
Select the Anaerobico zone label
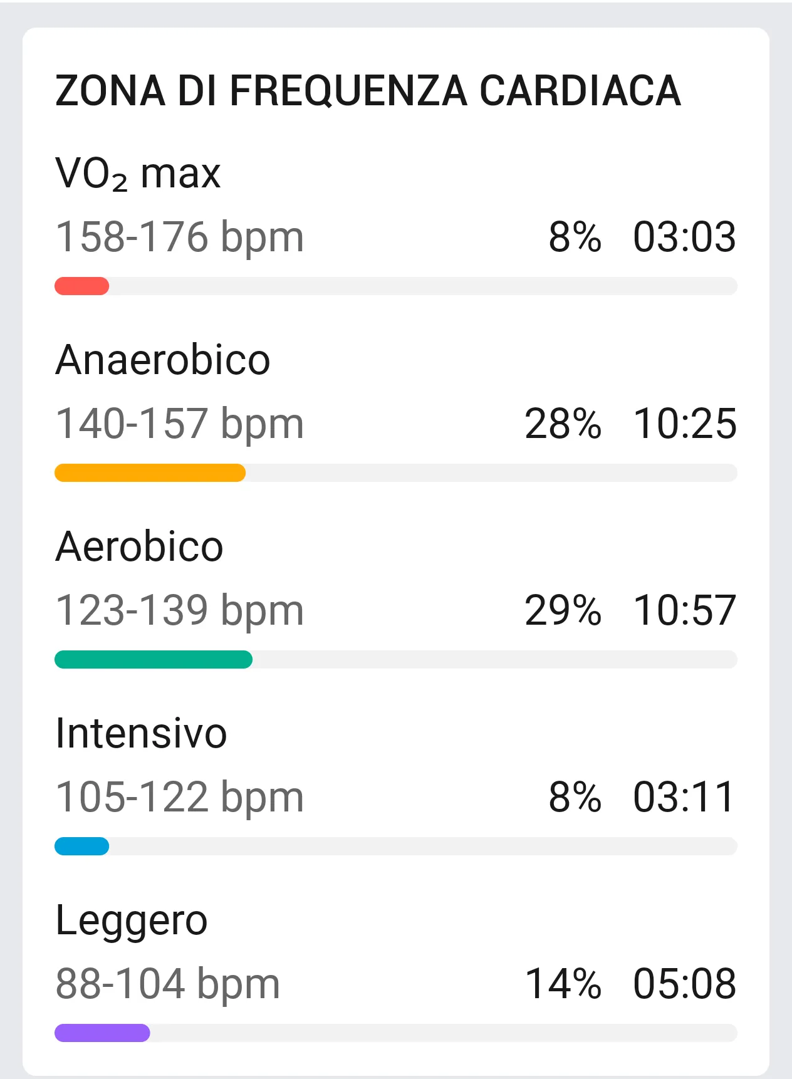[162, 360]
